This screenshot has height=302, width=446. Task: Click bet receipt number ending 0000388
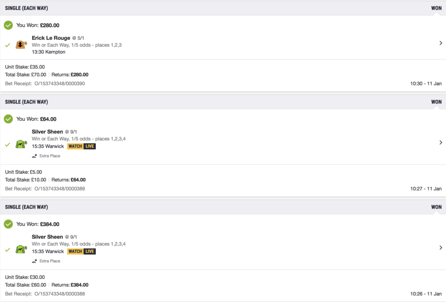pyautogui.click(x=60, y=294)
